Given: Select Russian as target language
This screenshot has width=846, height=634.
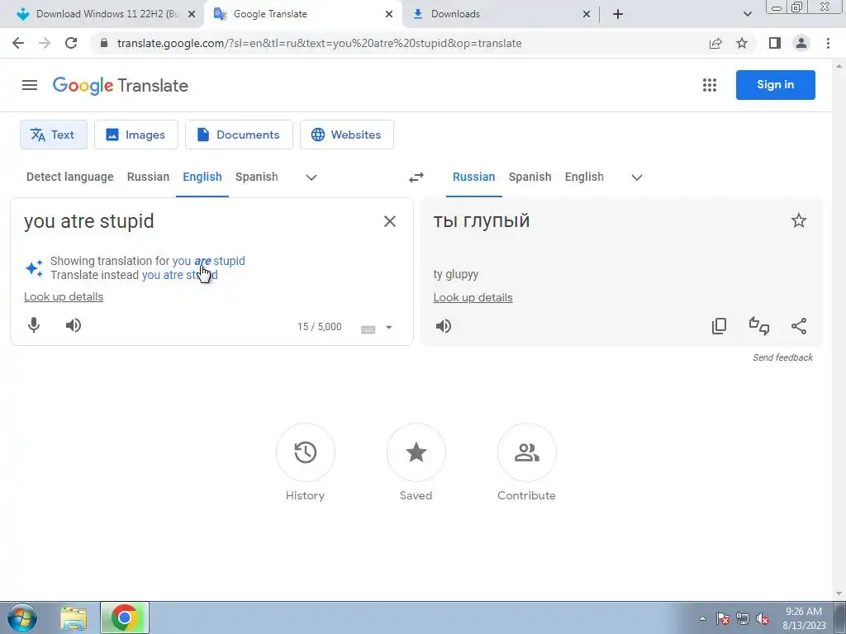Looking at the screenshot, I should [473, 177].
